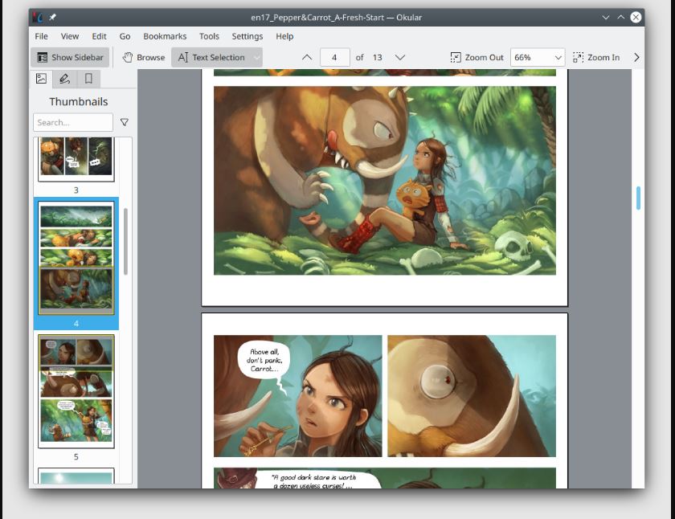Click the thumbnails Search field
The height and width of the screenshot is (519, 675).
coord(73,122)
